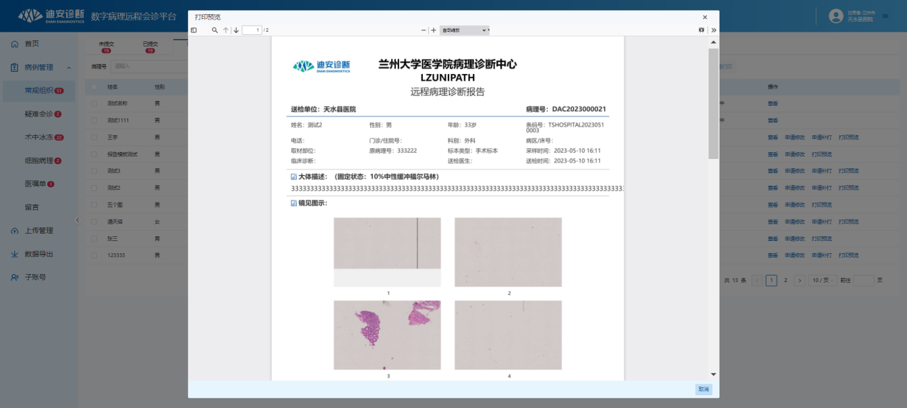Screen dimensions: 907x408
Task: Open 上传管理 in the left menu
Action: [x=38, y=230]
